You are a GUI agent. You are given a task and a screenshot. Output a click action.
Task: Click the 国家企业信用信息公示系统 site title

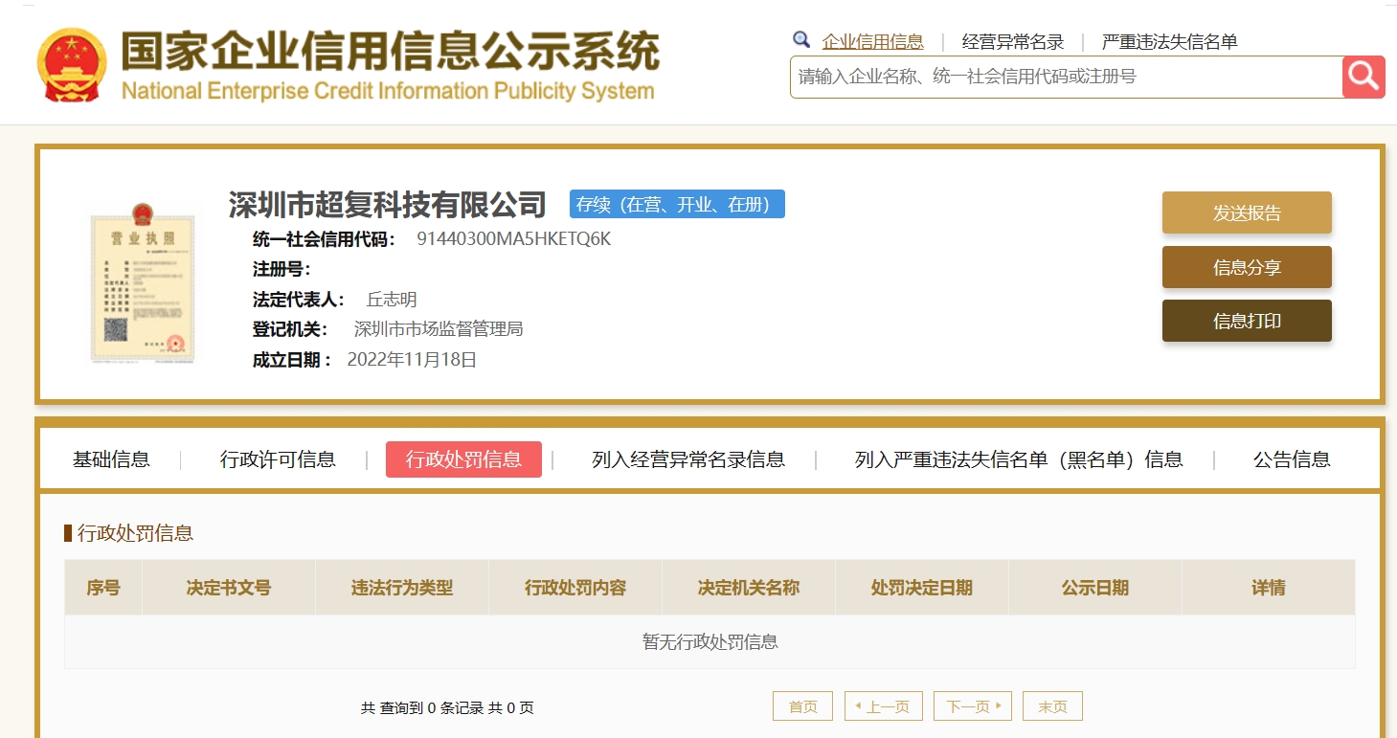[390, 52]
